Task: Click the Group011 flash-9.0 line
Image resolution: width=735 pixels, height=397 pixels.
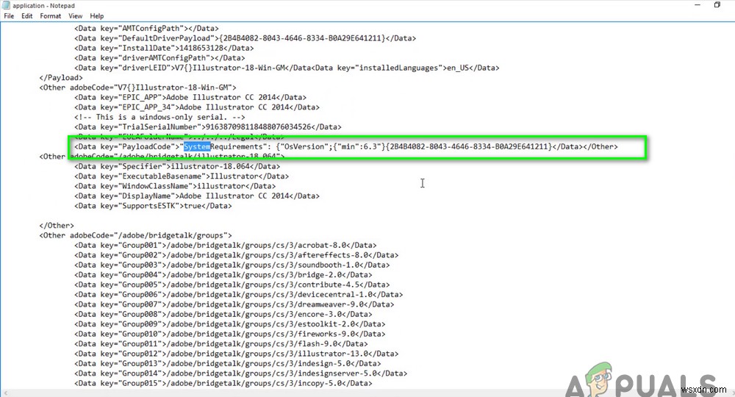Action: pos(221,343)
